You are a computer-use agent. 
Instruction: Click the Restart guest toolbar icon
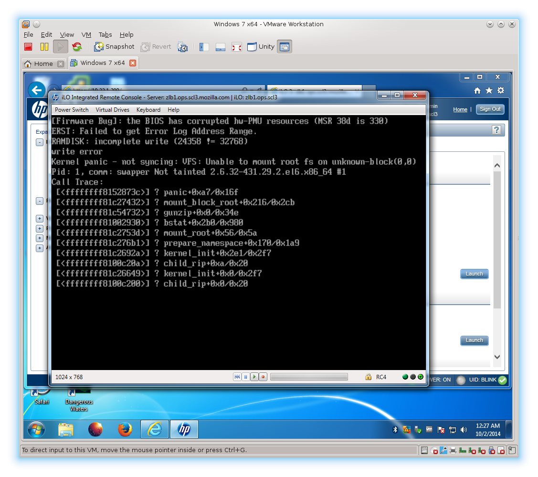tap(77, 47)
